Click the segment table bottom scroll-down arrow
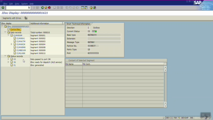213x120 pixels. [165, 106]
